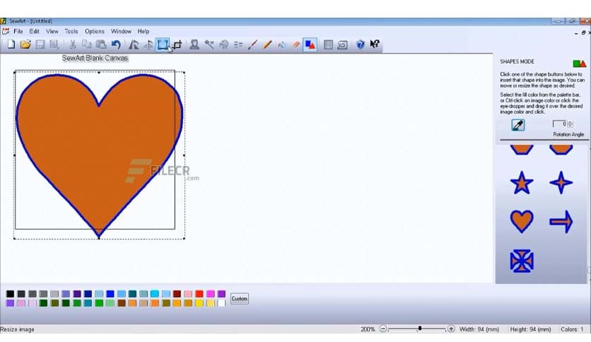Open the Wizard wand tool
This screenshot has height=342, width=591.
coord(209,45)
